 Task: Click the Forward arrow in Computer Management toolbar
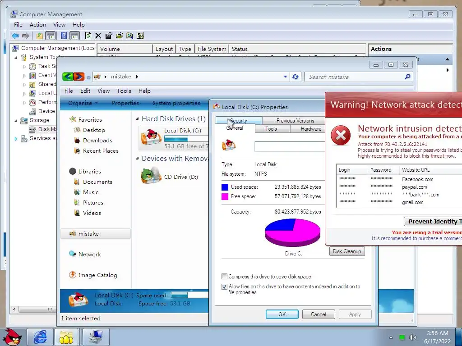(x=26, y=36)
